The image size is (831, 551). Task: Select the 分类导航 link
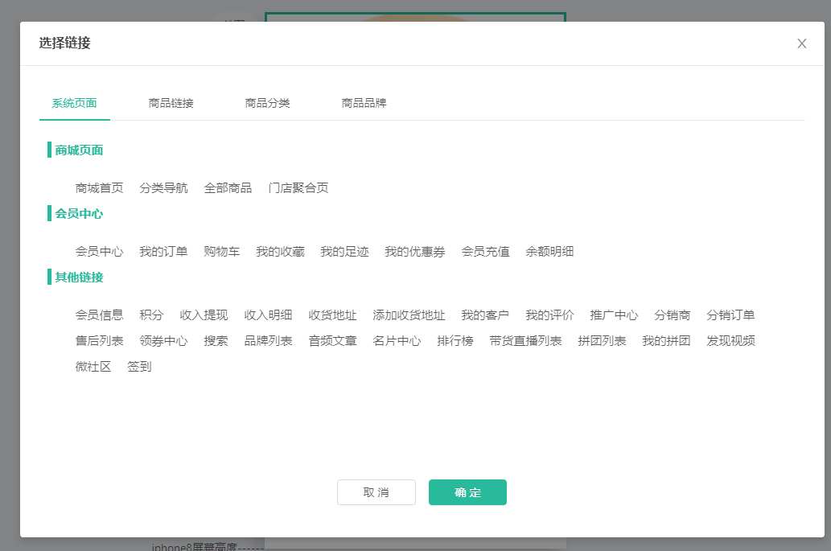[x=163, y=188]
